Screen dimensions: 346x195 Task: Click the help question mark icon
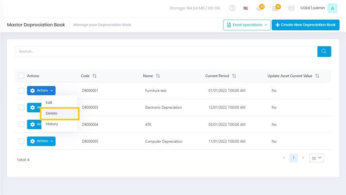[232, 8]
